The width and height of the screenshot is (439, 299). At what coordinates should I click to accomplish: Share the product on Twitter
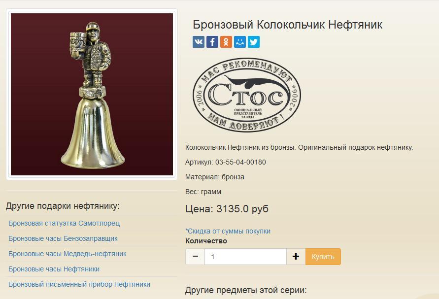(254, 42)
